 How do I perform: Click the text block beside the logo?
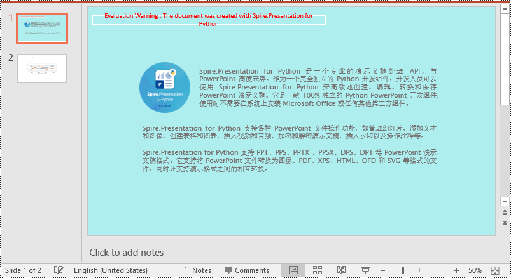(x=319, y=87)
